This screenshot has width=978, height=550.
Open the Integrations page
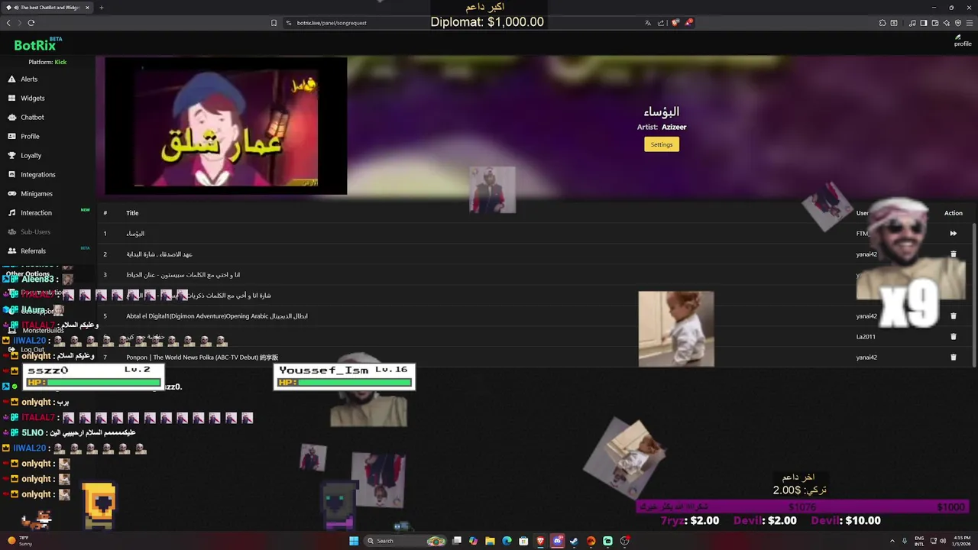pos(37,175)
